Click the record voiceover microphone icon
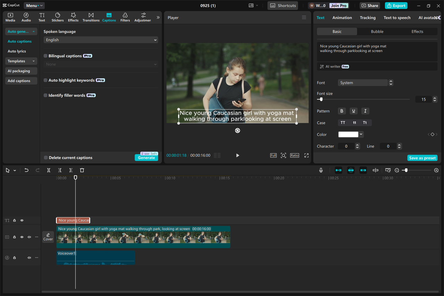 point(321,170)
